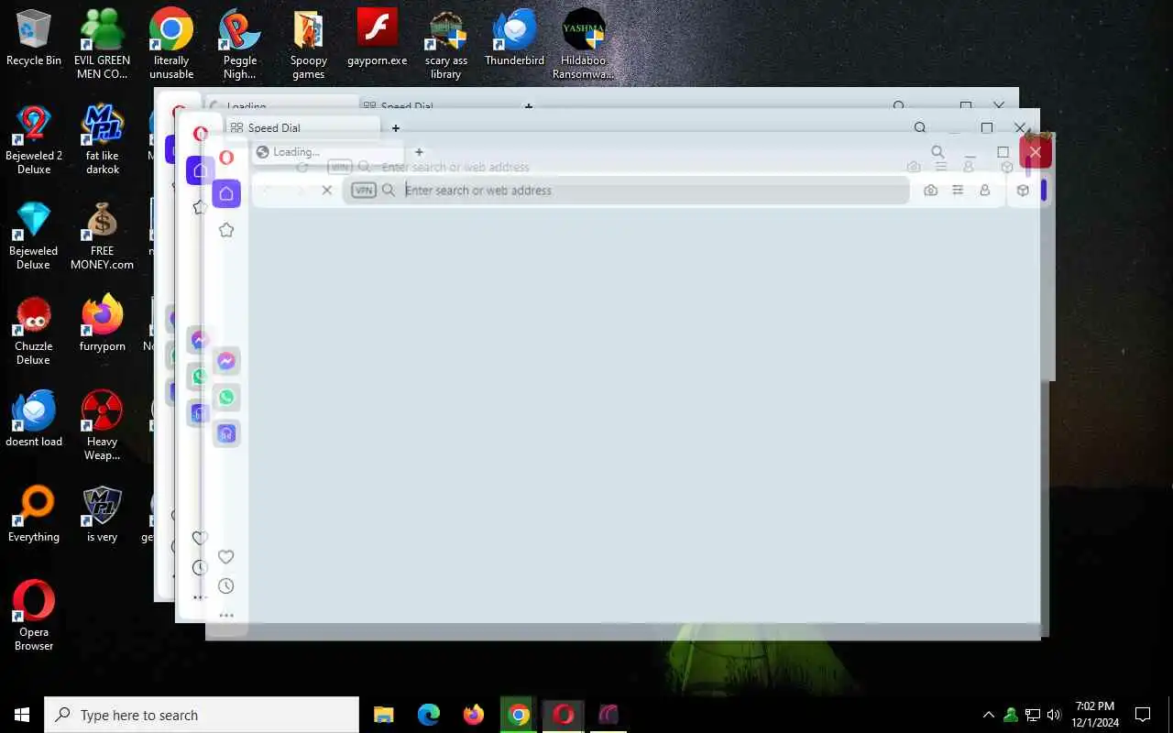Viewport: 1173px width, 733px height.
Task: Open the three-dots sidebar setup in front window
Action: pyautogui.click(x=226, y=615)
